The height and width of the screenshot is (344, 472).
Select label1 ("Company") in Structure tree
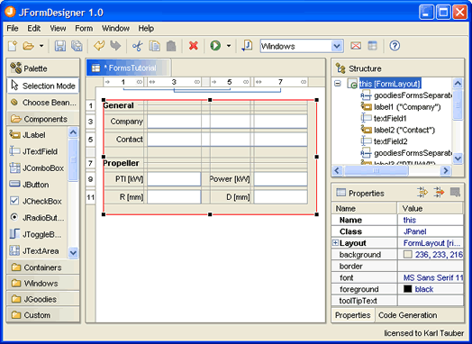pos(401,107)
